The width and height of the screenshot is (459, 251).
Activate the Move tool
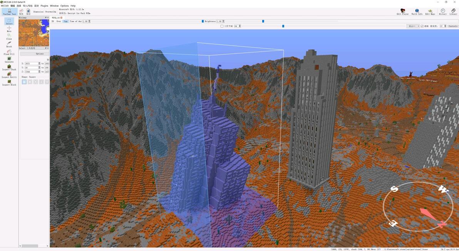pyautogui.click(x=9, y=29)
